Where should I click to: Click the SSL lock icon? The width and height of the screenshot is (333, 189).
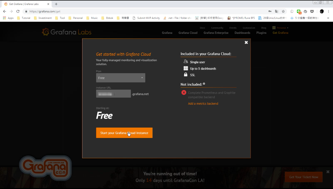tap(186, 75)
